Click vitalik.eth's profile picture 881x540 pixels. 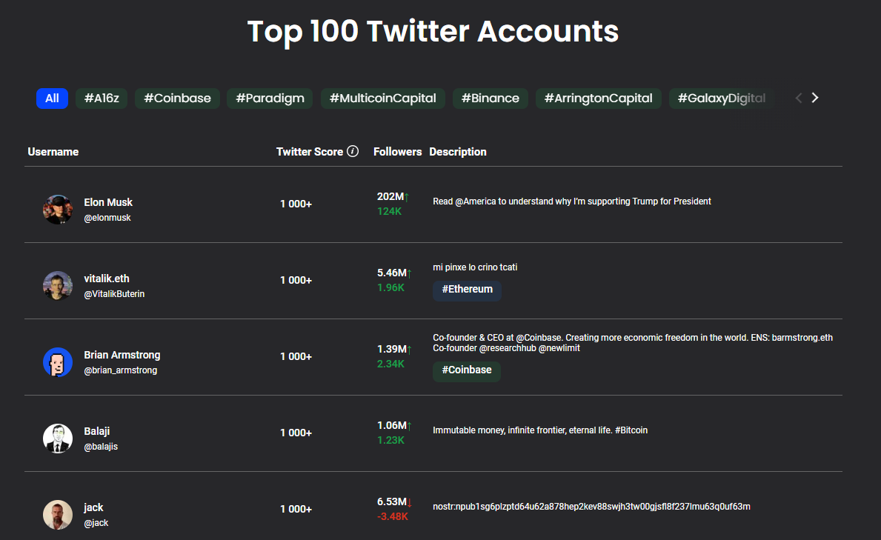point(58,286)
